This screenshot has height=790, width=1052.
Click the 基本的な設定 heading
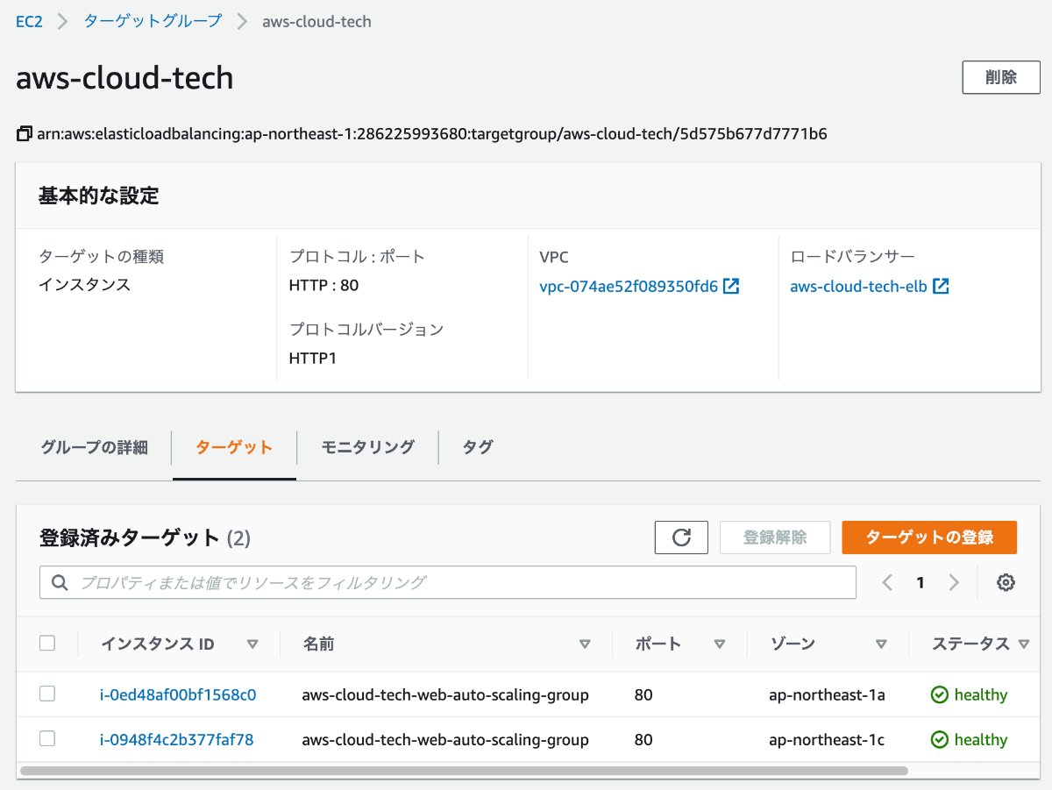pos(99,196)
